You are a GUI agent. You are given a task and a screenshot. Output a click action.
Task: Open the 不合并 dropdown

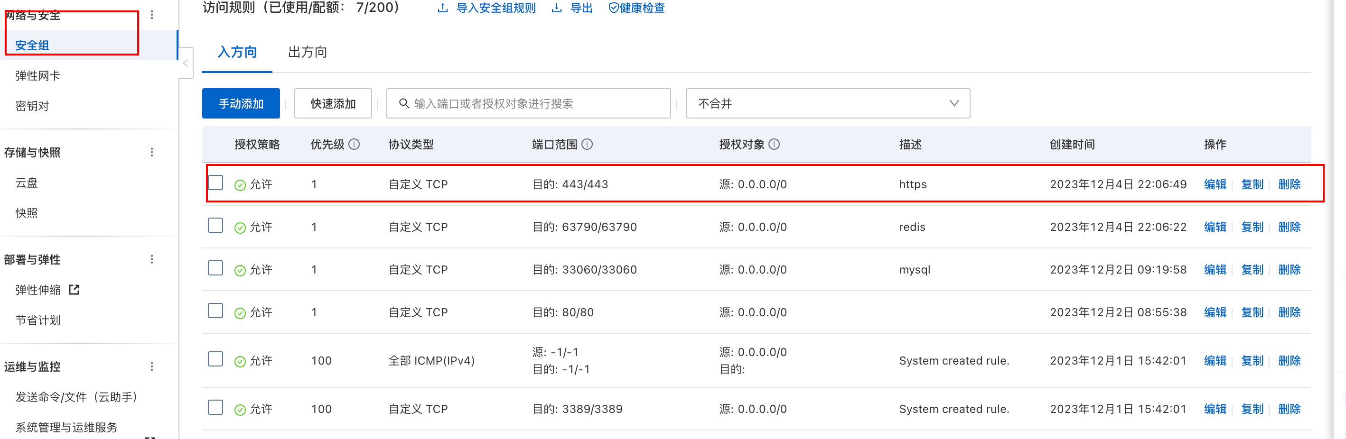click(x=828, y=103)
